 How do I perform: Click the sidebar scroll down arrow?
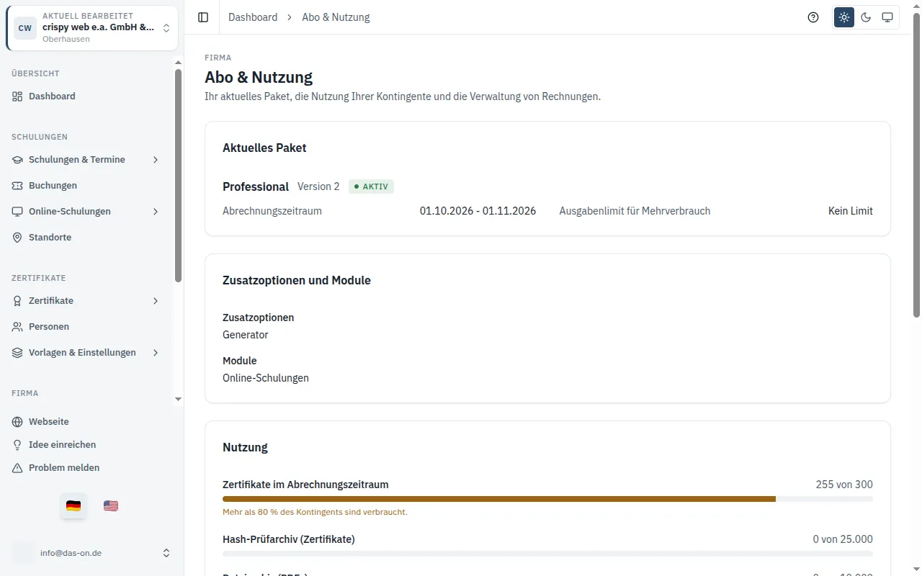(179, 399)
